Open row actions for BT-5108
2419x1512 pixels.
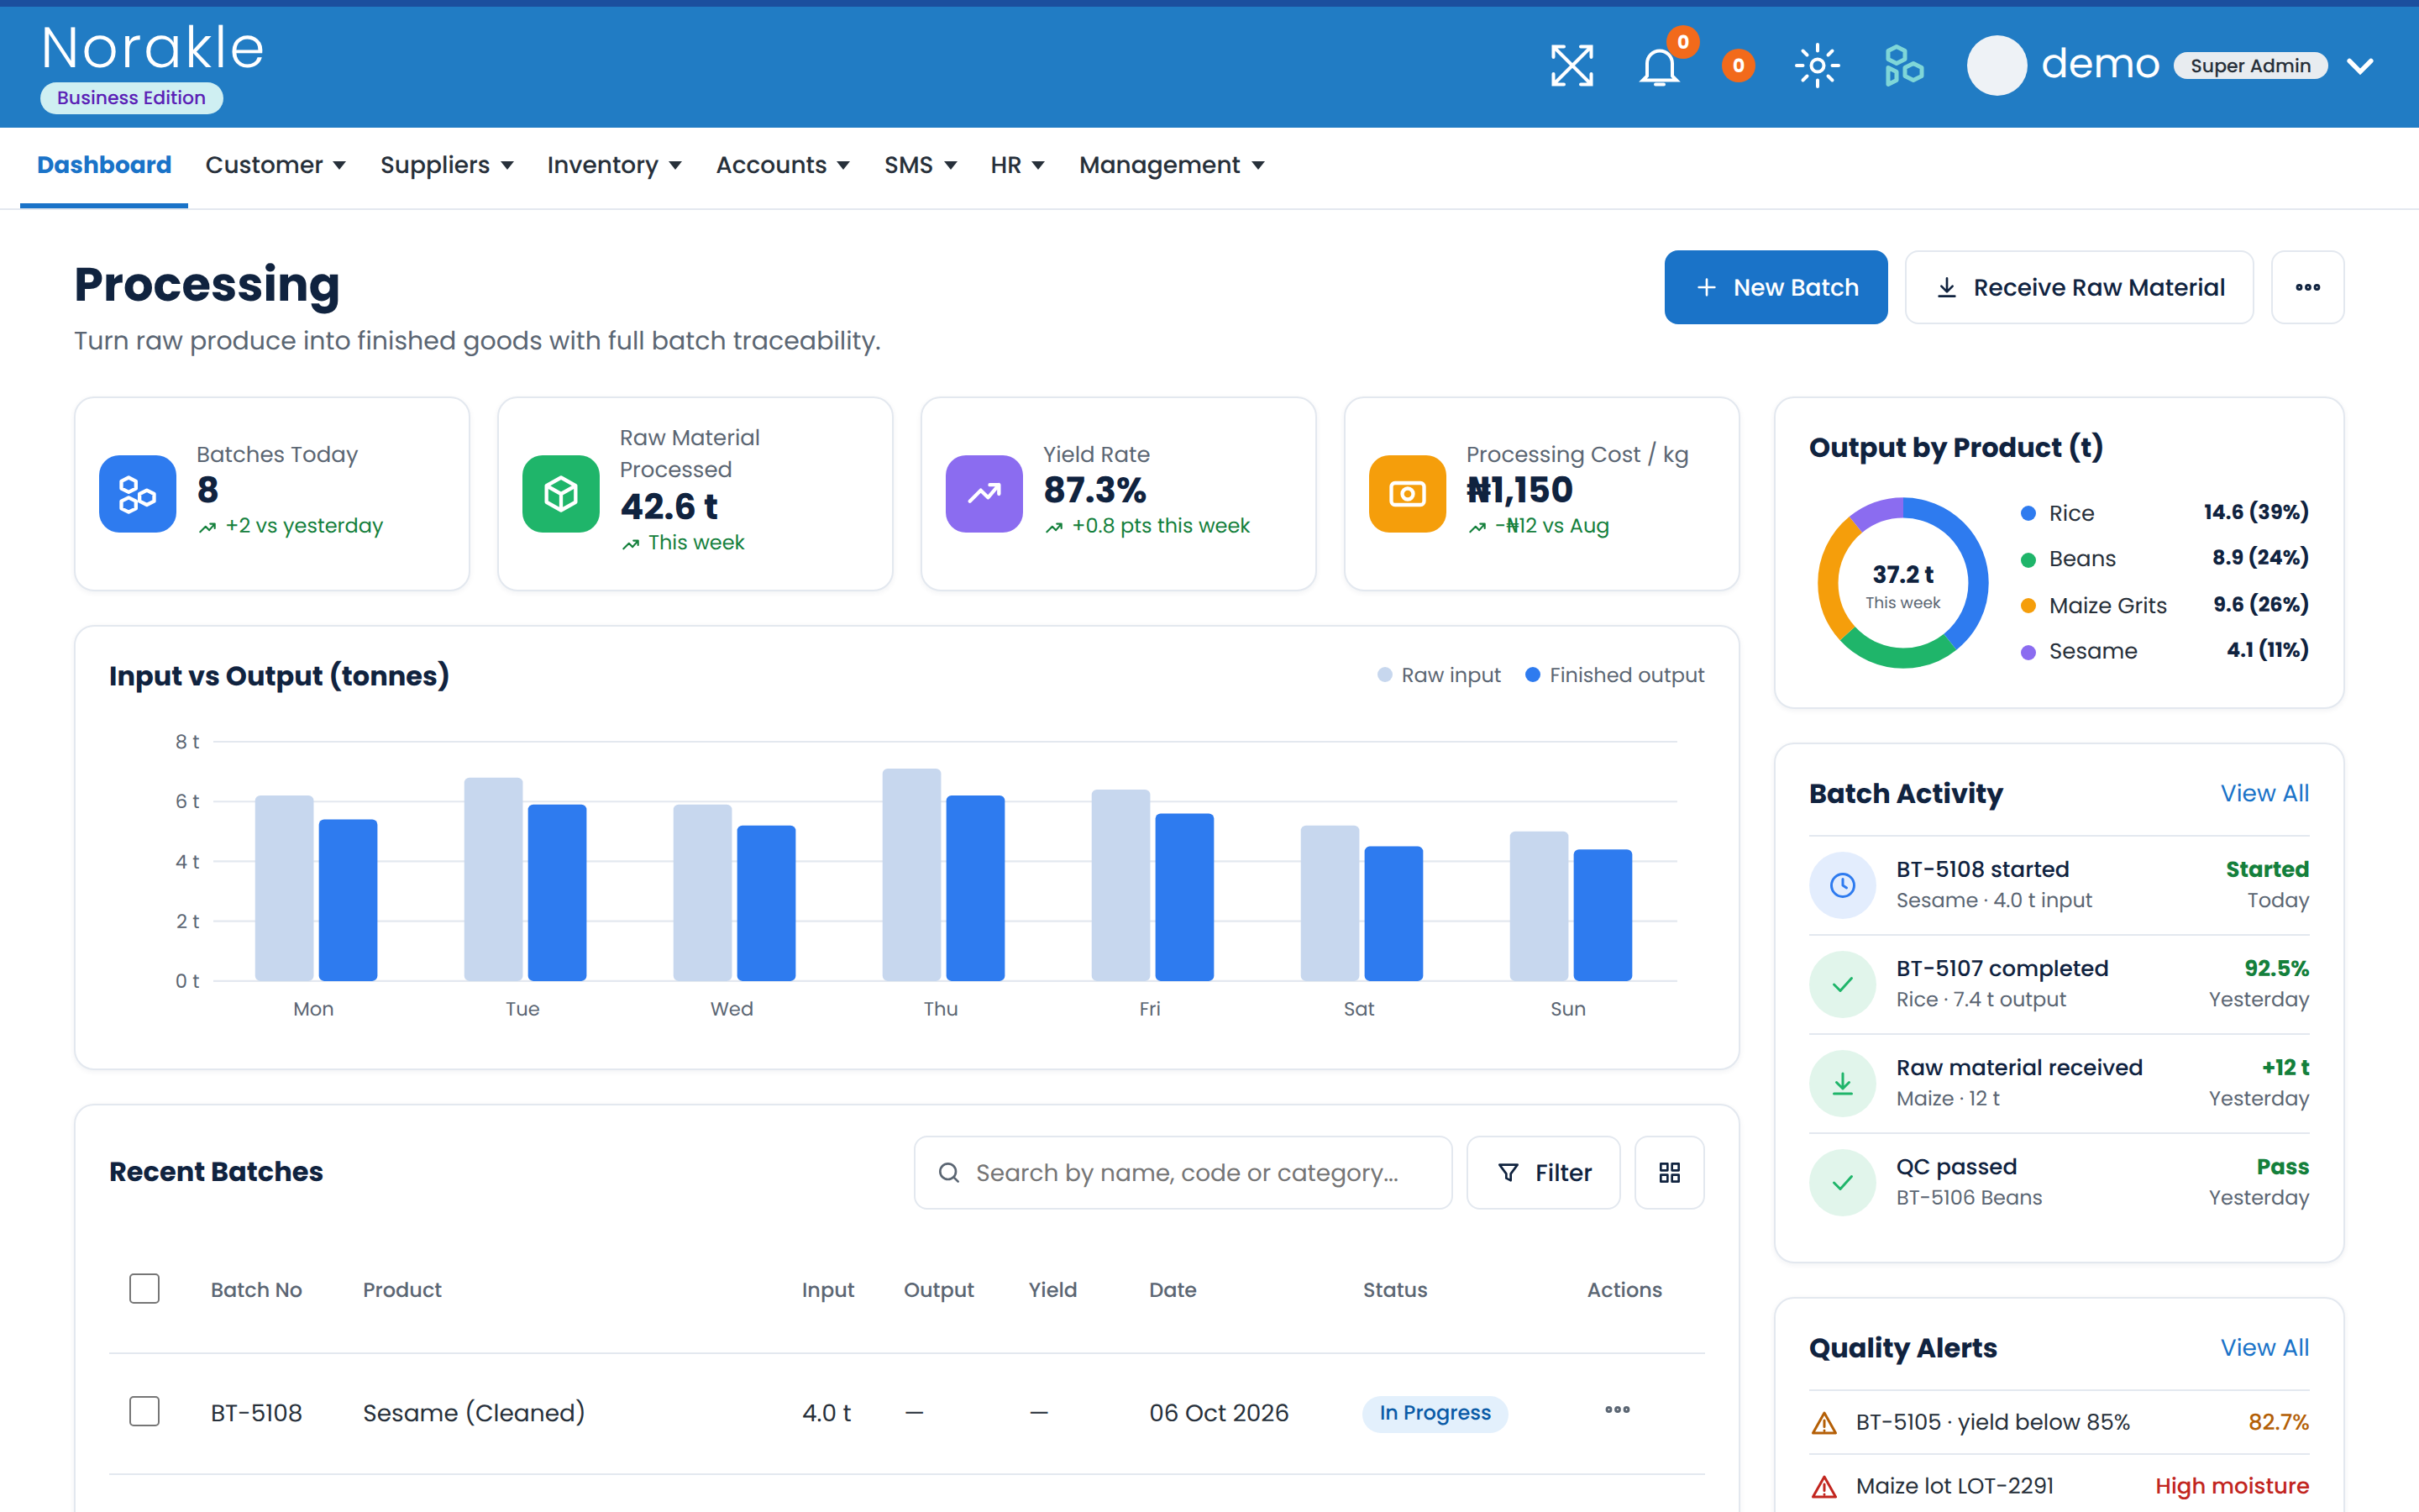click(1618, 1410)
